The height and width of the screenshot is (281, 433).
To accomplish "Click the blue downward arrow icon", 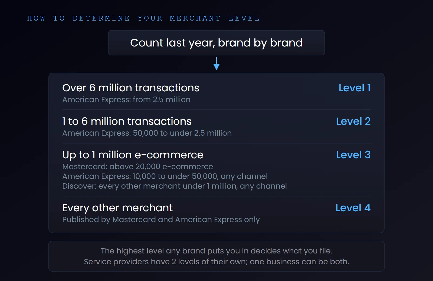I will [x=216, y=64].
